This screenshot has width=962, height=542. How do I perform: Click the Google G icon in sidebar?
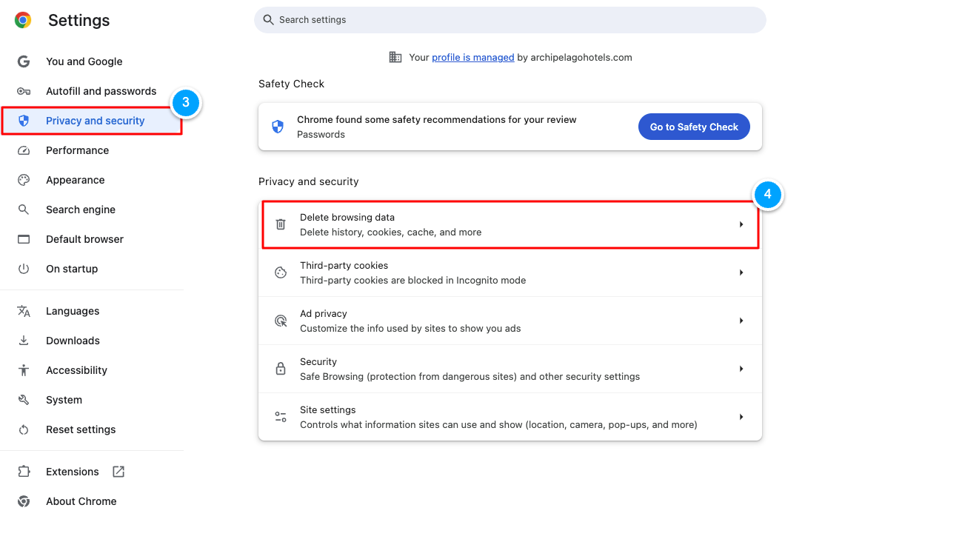point(24,61)
